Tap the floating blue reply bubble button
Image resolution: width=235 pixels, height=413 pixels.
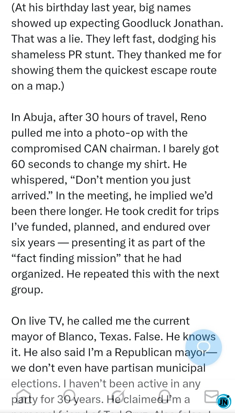click(204, 347)
